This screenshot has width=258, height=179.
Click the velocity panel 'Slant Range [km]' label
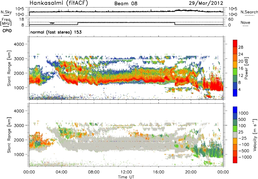point(9,135)
